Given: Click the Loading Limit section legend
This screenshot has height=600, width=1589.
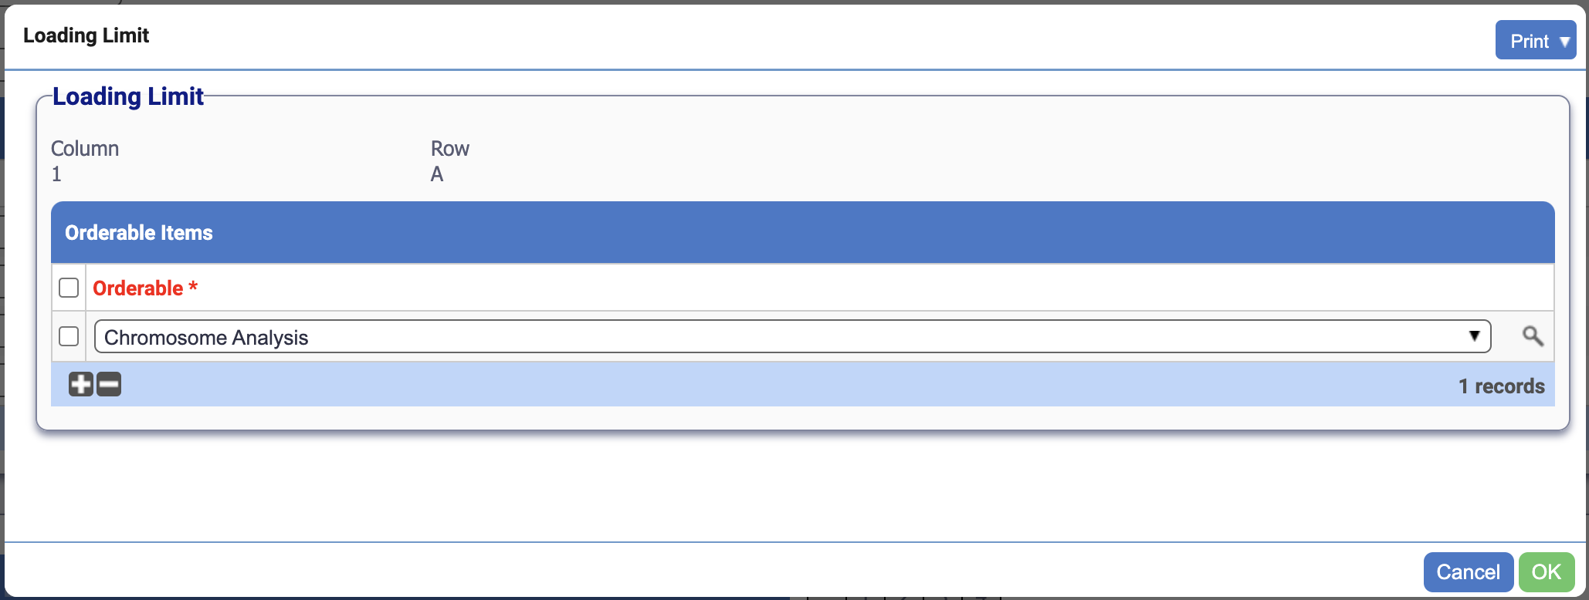Looking at the screenshot, I should tap(128, 96).
